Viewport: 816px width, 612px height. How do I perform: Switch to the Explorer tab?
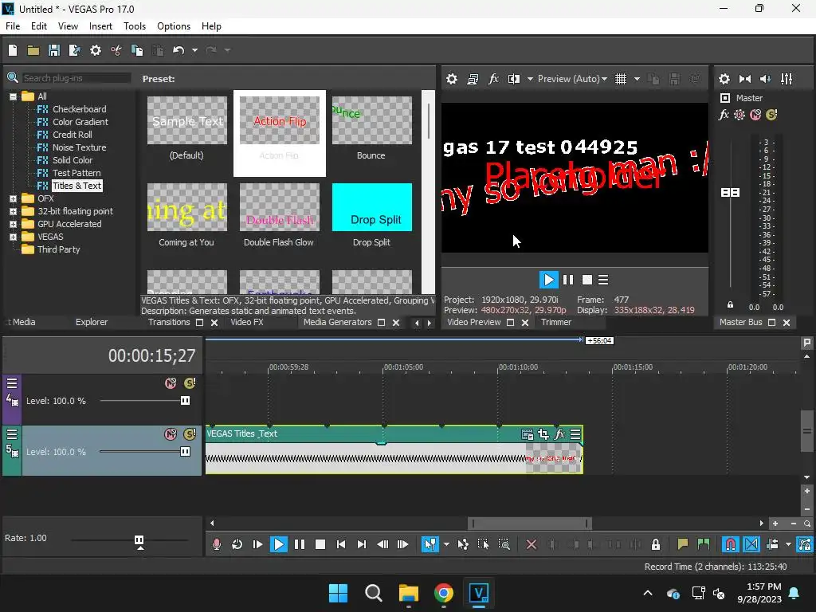[x=92, y=322]
